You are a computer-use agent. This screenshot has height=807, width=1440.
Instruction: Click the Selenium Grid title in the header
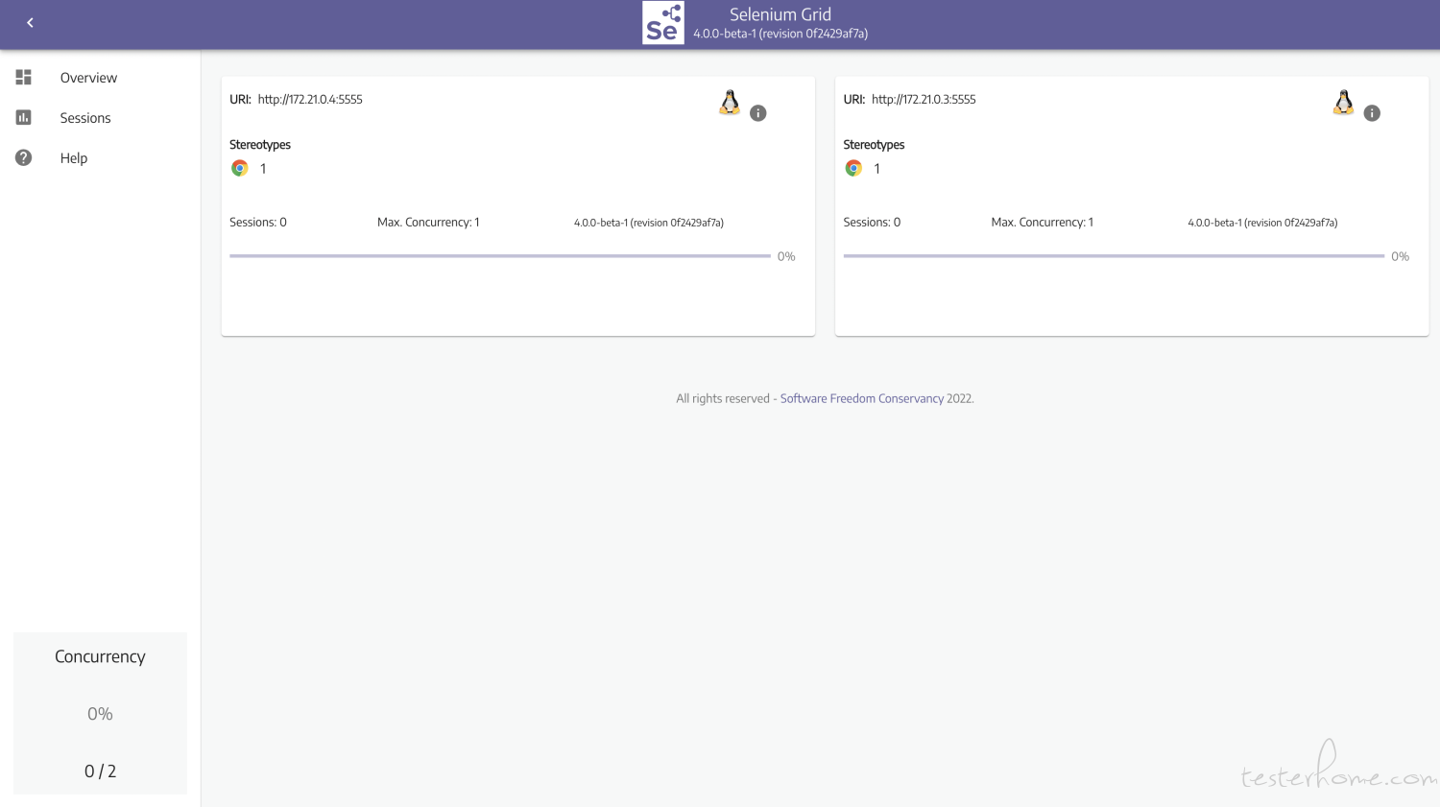[x=780, y=14]
